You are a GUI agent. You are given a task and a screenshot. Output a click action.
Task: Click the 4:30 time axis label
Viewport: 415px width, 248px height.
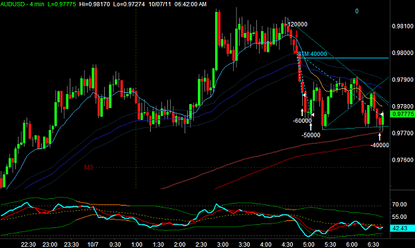point(287,244)
